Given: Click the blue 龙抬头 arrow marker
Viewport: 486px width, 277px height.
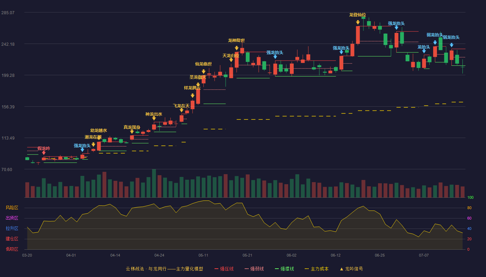Looking at the screenshot, I should (424, 51).
